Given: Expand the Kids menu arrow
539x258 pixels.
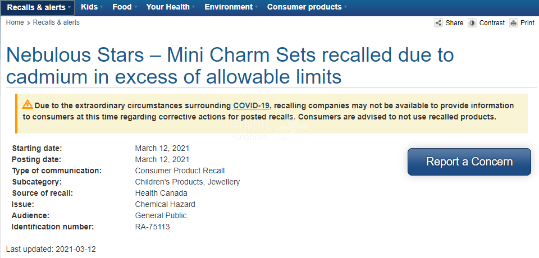Looking at the screenshot, I should (x=102, y=7).
